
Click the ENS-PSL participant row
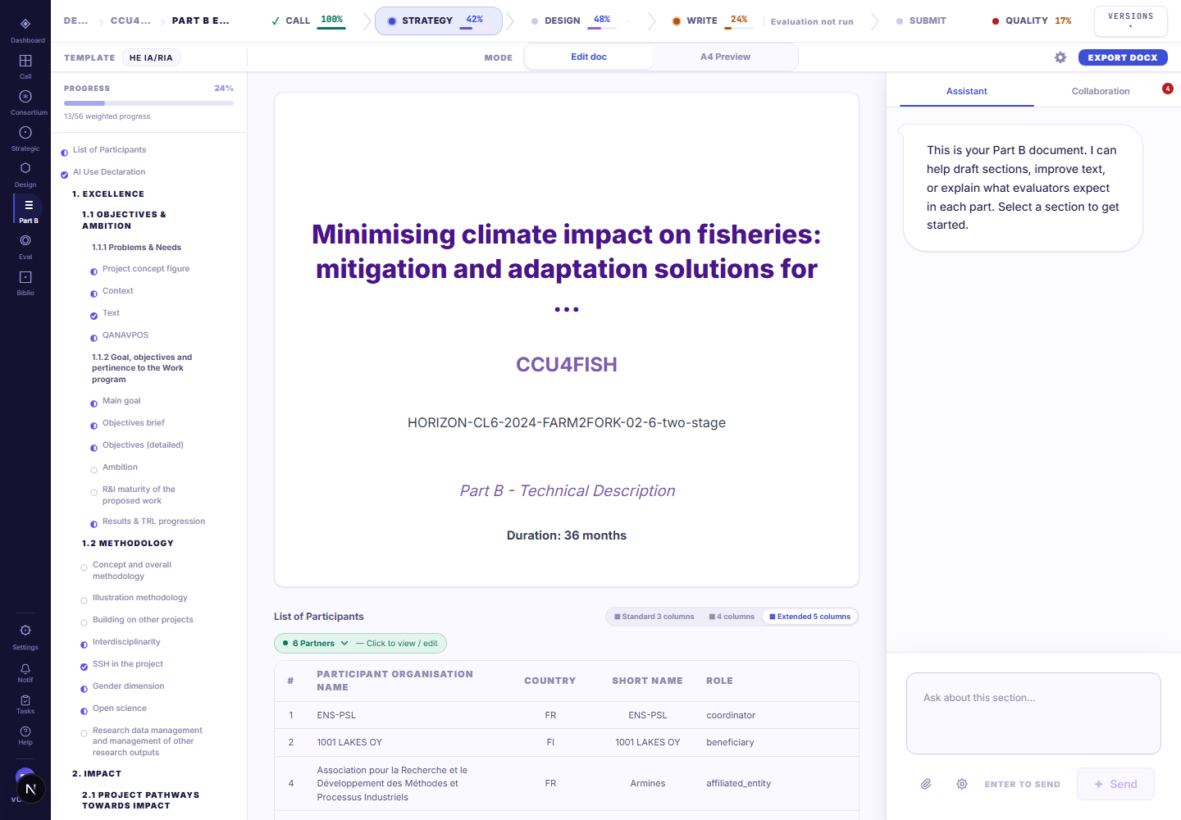coord(567,715)
